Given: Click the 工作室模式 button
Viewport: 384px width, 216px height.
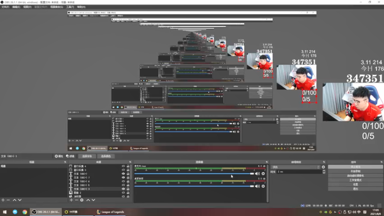Looking at the screenshot, I should (x=355, y=180).
